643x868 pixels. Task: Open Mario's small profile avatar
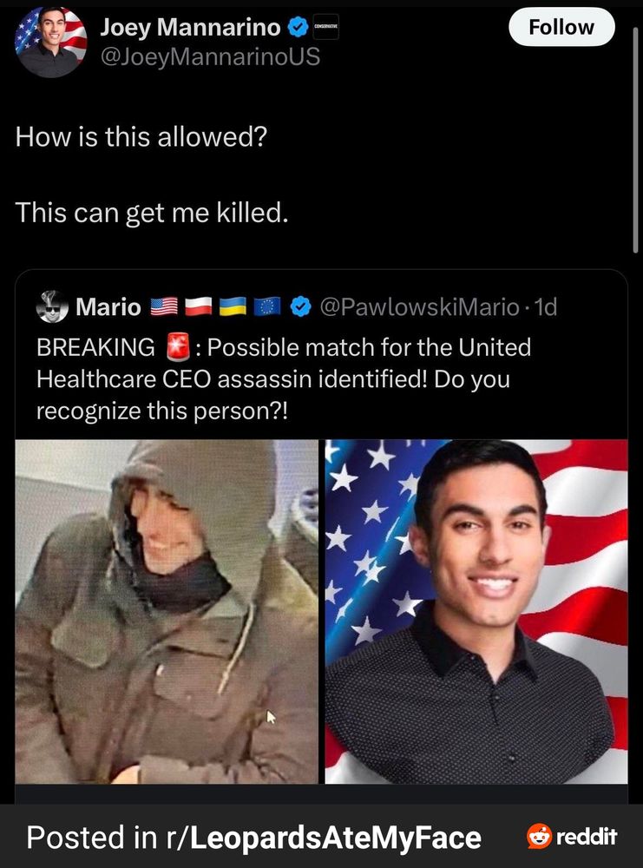point(52,306)
